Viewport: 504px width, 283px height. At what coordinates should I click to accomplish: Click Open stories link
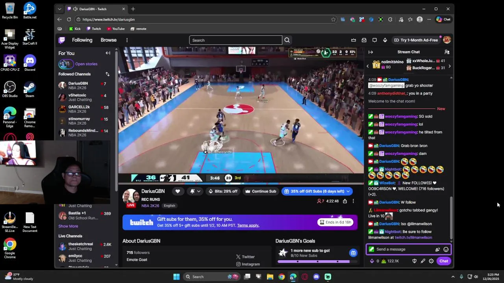(x=86, y=64)
